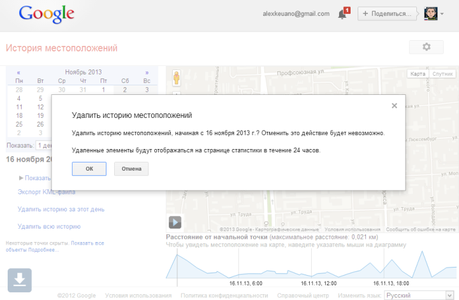Click the Подробнее link
The width and height of the screenshot is (459, 300).
pos(43,250)
